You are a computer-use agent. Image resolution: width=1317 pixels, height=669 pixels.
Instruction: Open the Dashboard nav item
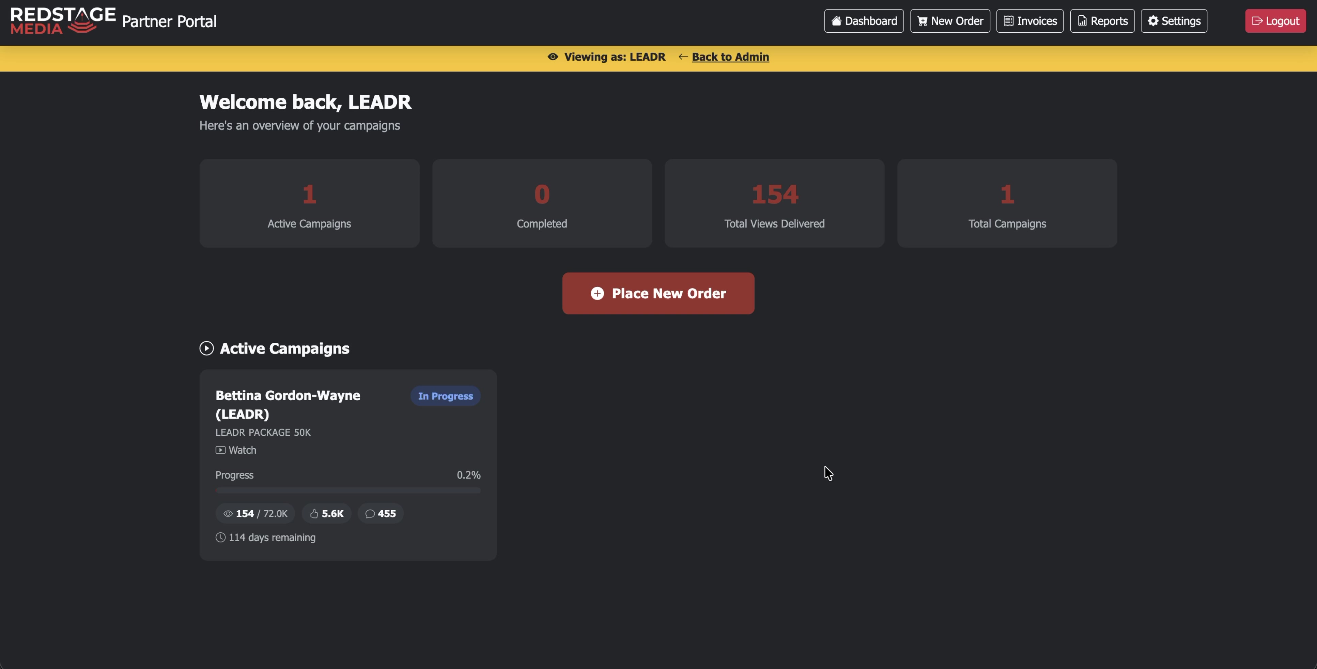(x=864, y=21)
